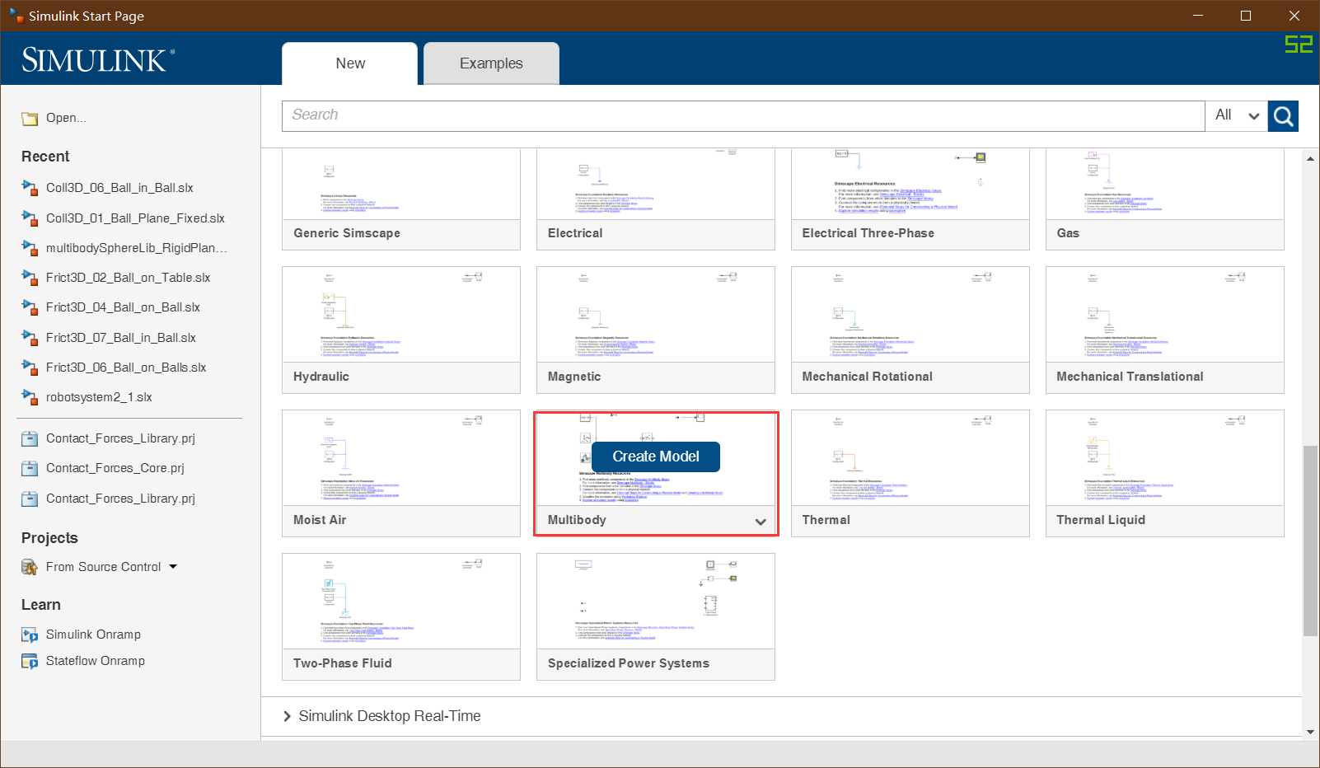Select the New tab
1320x768 pixels.
tap(349, 63)
